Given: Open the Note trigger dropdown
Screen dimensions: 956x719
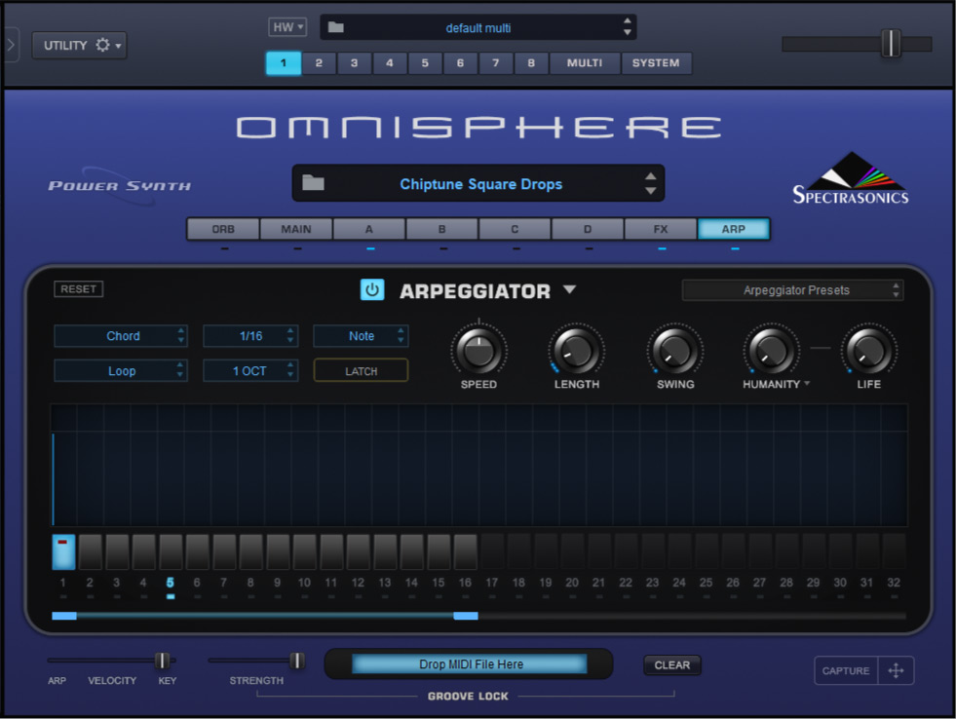Looking at the screenshot, I should tap(361, 336).
